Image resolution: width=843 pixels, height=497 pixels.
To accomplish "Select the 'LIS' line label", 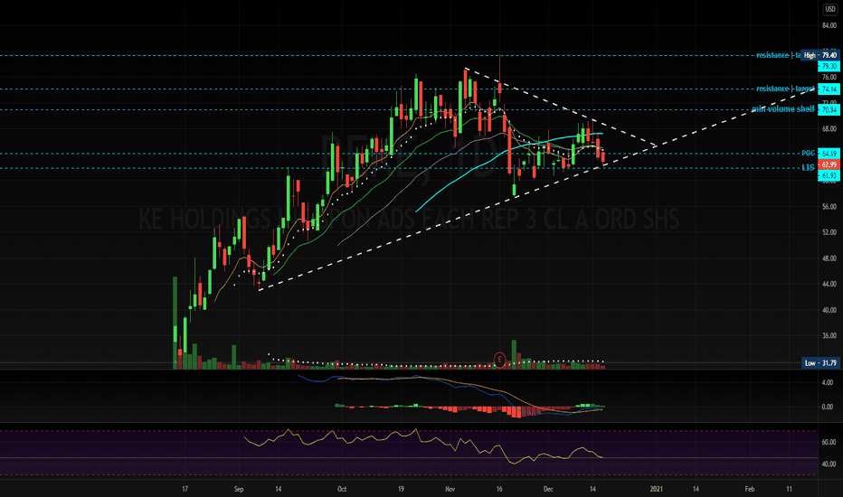I will (x=808, y=168).
